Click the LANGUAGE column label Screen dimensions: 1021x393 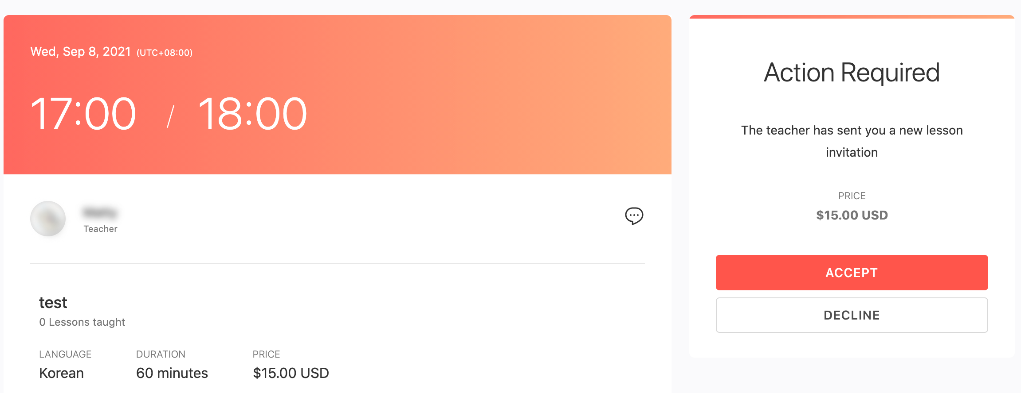pos(65,354)
